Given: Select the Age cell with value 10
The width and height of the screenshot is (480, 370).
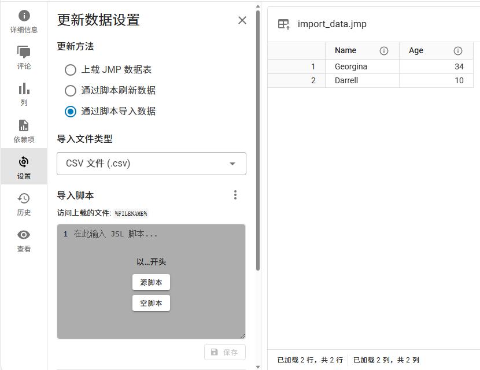Looking at the screenshot, I should click(x=436, y=80).
